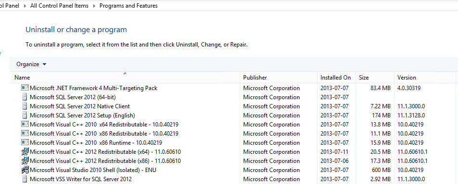The image size is (458, 184).
Task: Sort programs by Size column header
Action: (x=375, y=78)
